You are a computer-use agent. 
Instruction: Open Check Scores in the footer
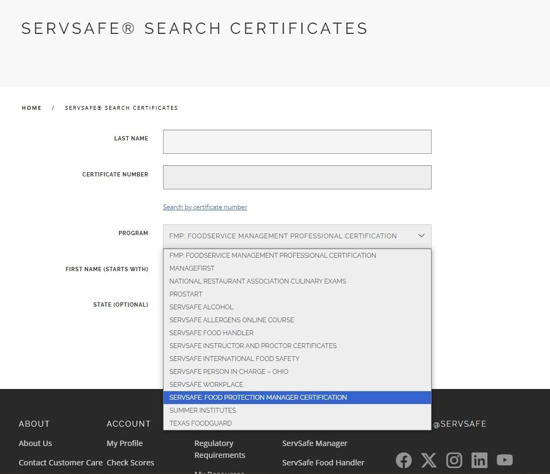[x=130, y=463]
